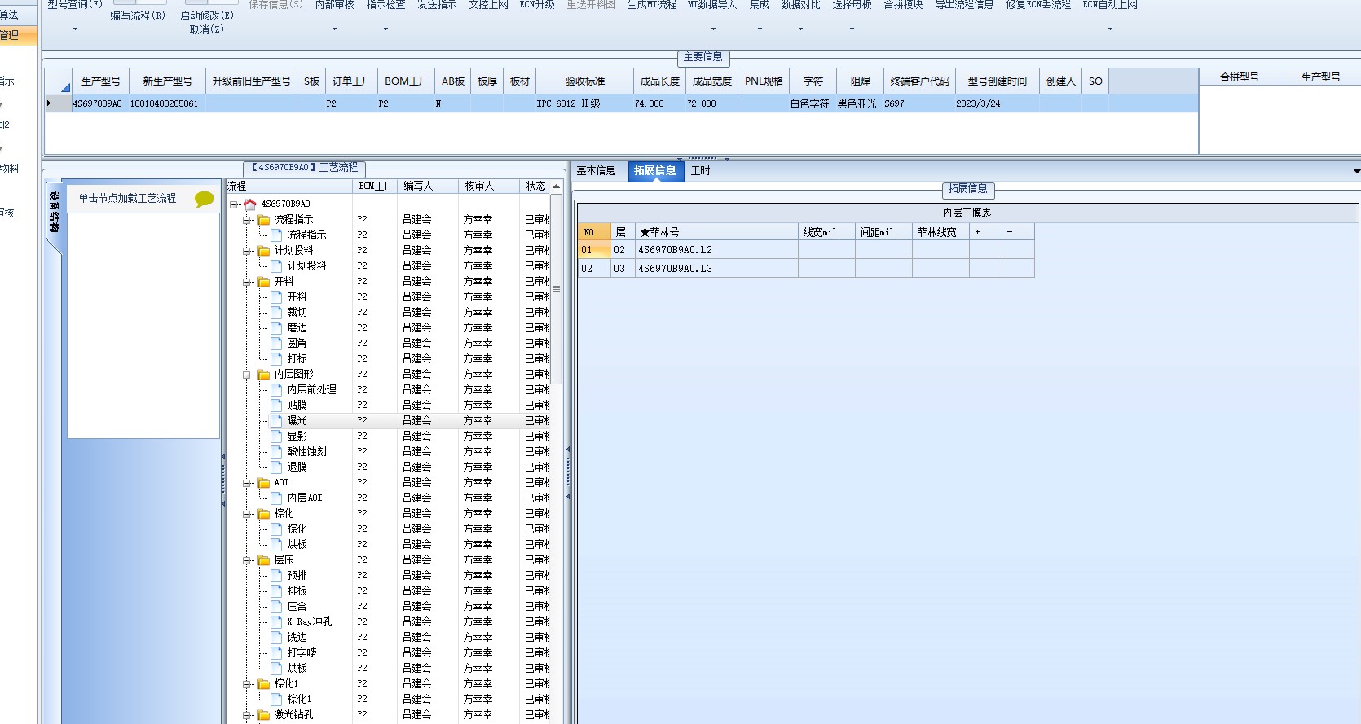Click the document icon beside 打标
This screenshot has height=724, width=1361.
pos(276,359)
